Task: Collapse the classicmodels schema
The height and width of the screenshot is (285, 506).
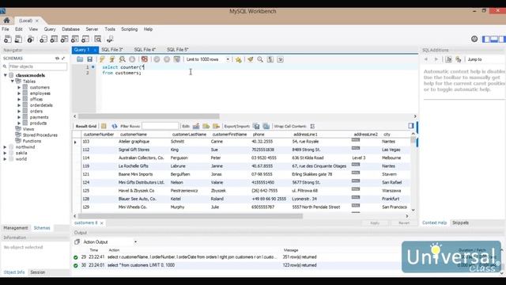Action: pos(6,75)
